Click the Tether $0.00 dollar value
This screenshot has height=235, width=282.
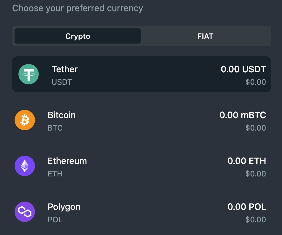pyautogui.click(x=256, y=82)
